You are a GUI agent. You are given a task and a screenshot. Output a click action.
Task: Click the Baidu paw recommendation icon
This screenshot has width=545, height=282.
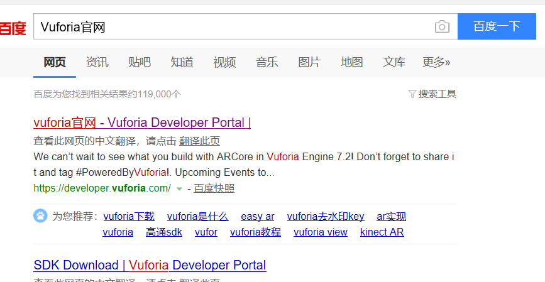pos(40,215)
